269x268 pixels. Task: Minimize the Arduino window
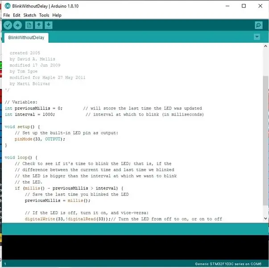coord(228,6)
